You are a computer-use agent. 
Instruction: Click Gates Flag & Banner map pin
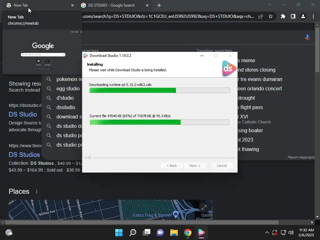pyautogui.click(x=176, y=214)
